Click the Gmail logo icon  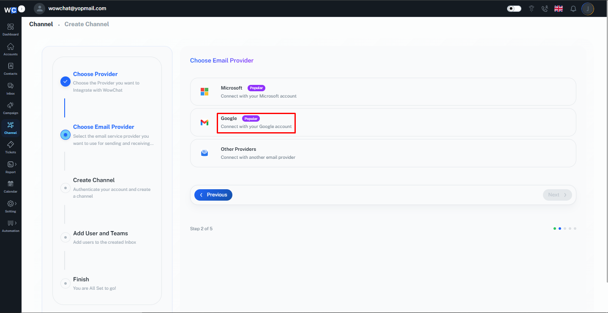tap(204, 122)
